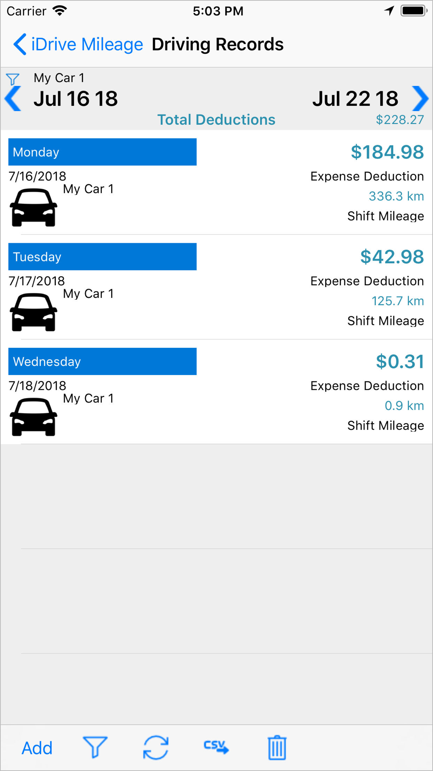Select the $184.98 deduction amount
The height and width of the screenshot is (771, 433).
tap(387, 152)
